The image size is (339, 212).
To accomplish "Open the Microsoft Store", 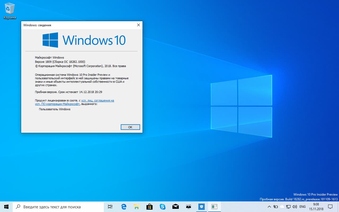I will point(149,206).
